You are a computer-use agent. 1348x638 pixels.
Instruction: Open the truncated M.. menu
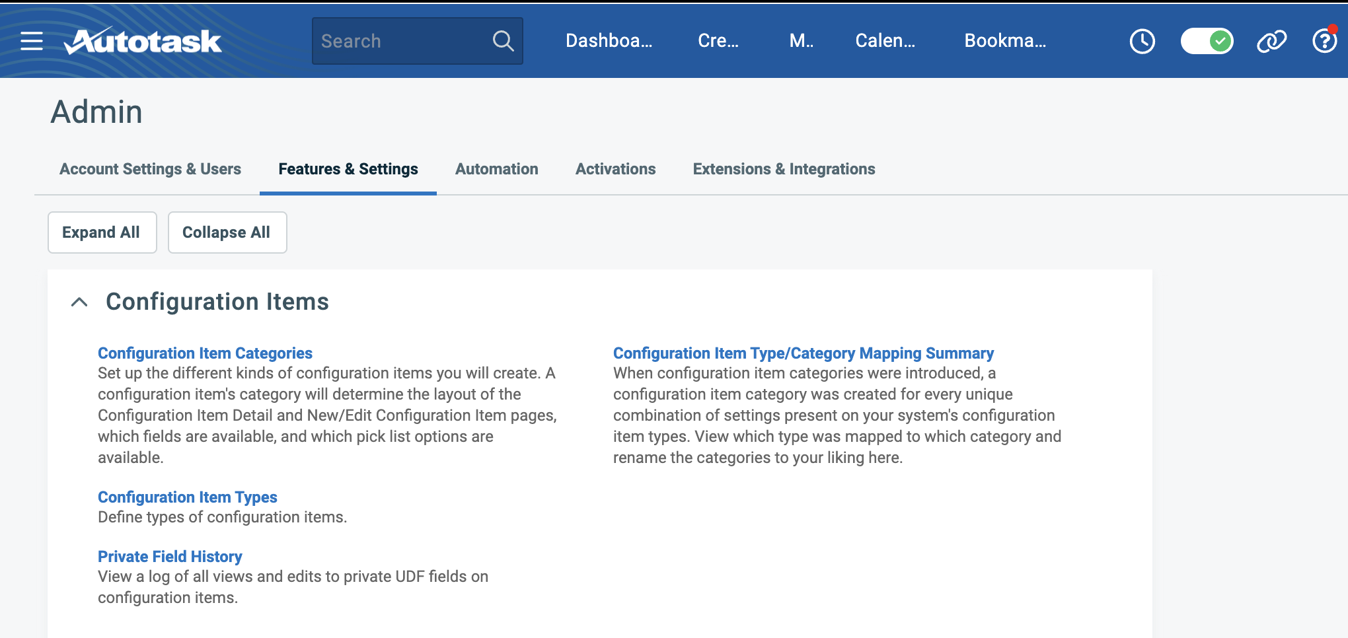801,41
